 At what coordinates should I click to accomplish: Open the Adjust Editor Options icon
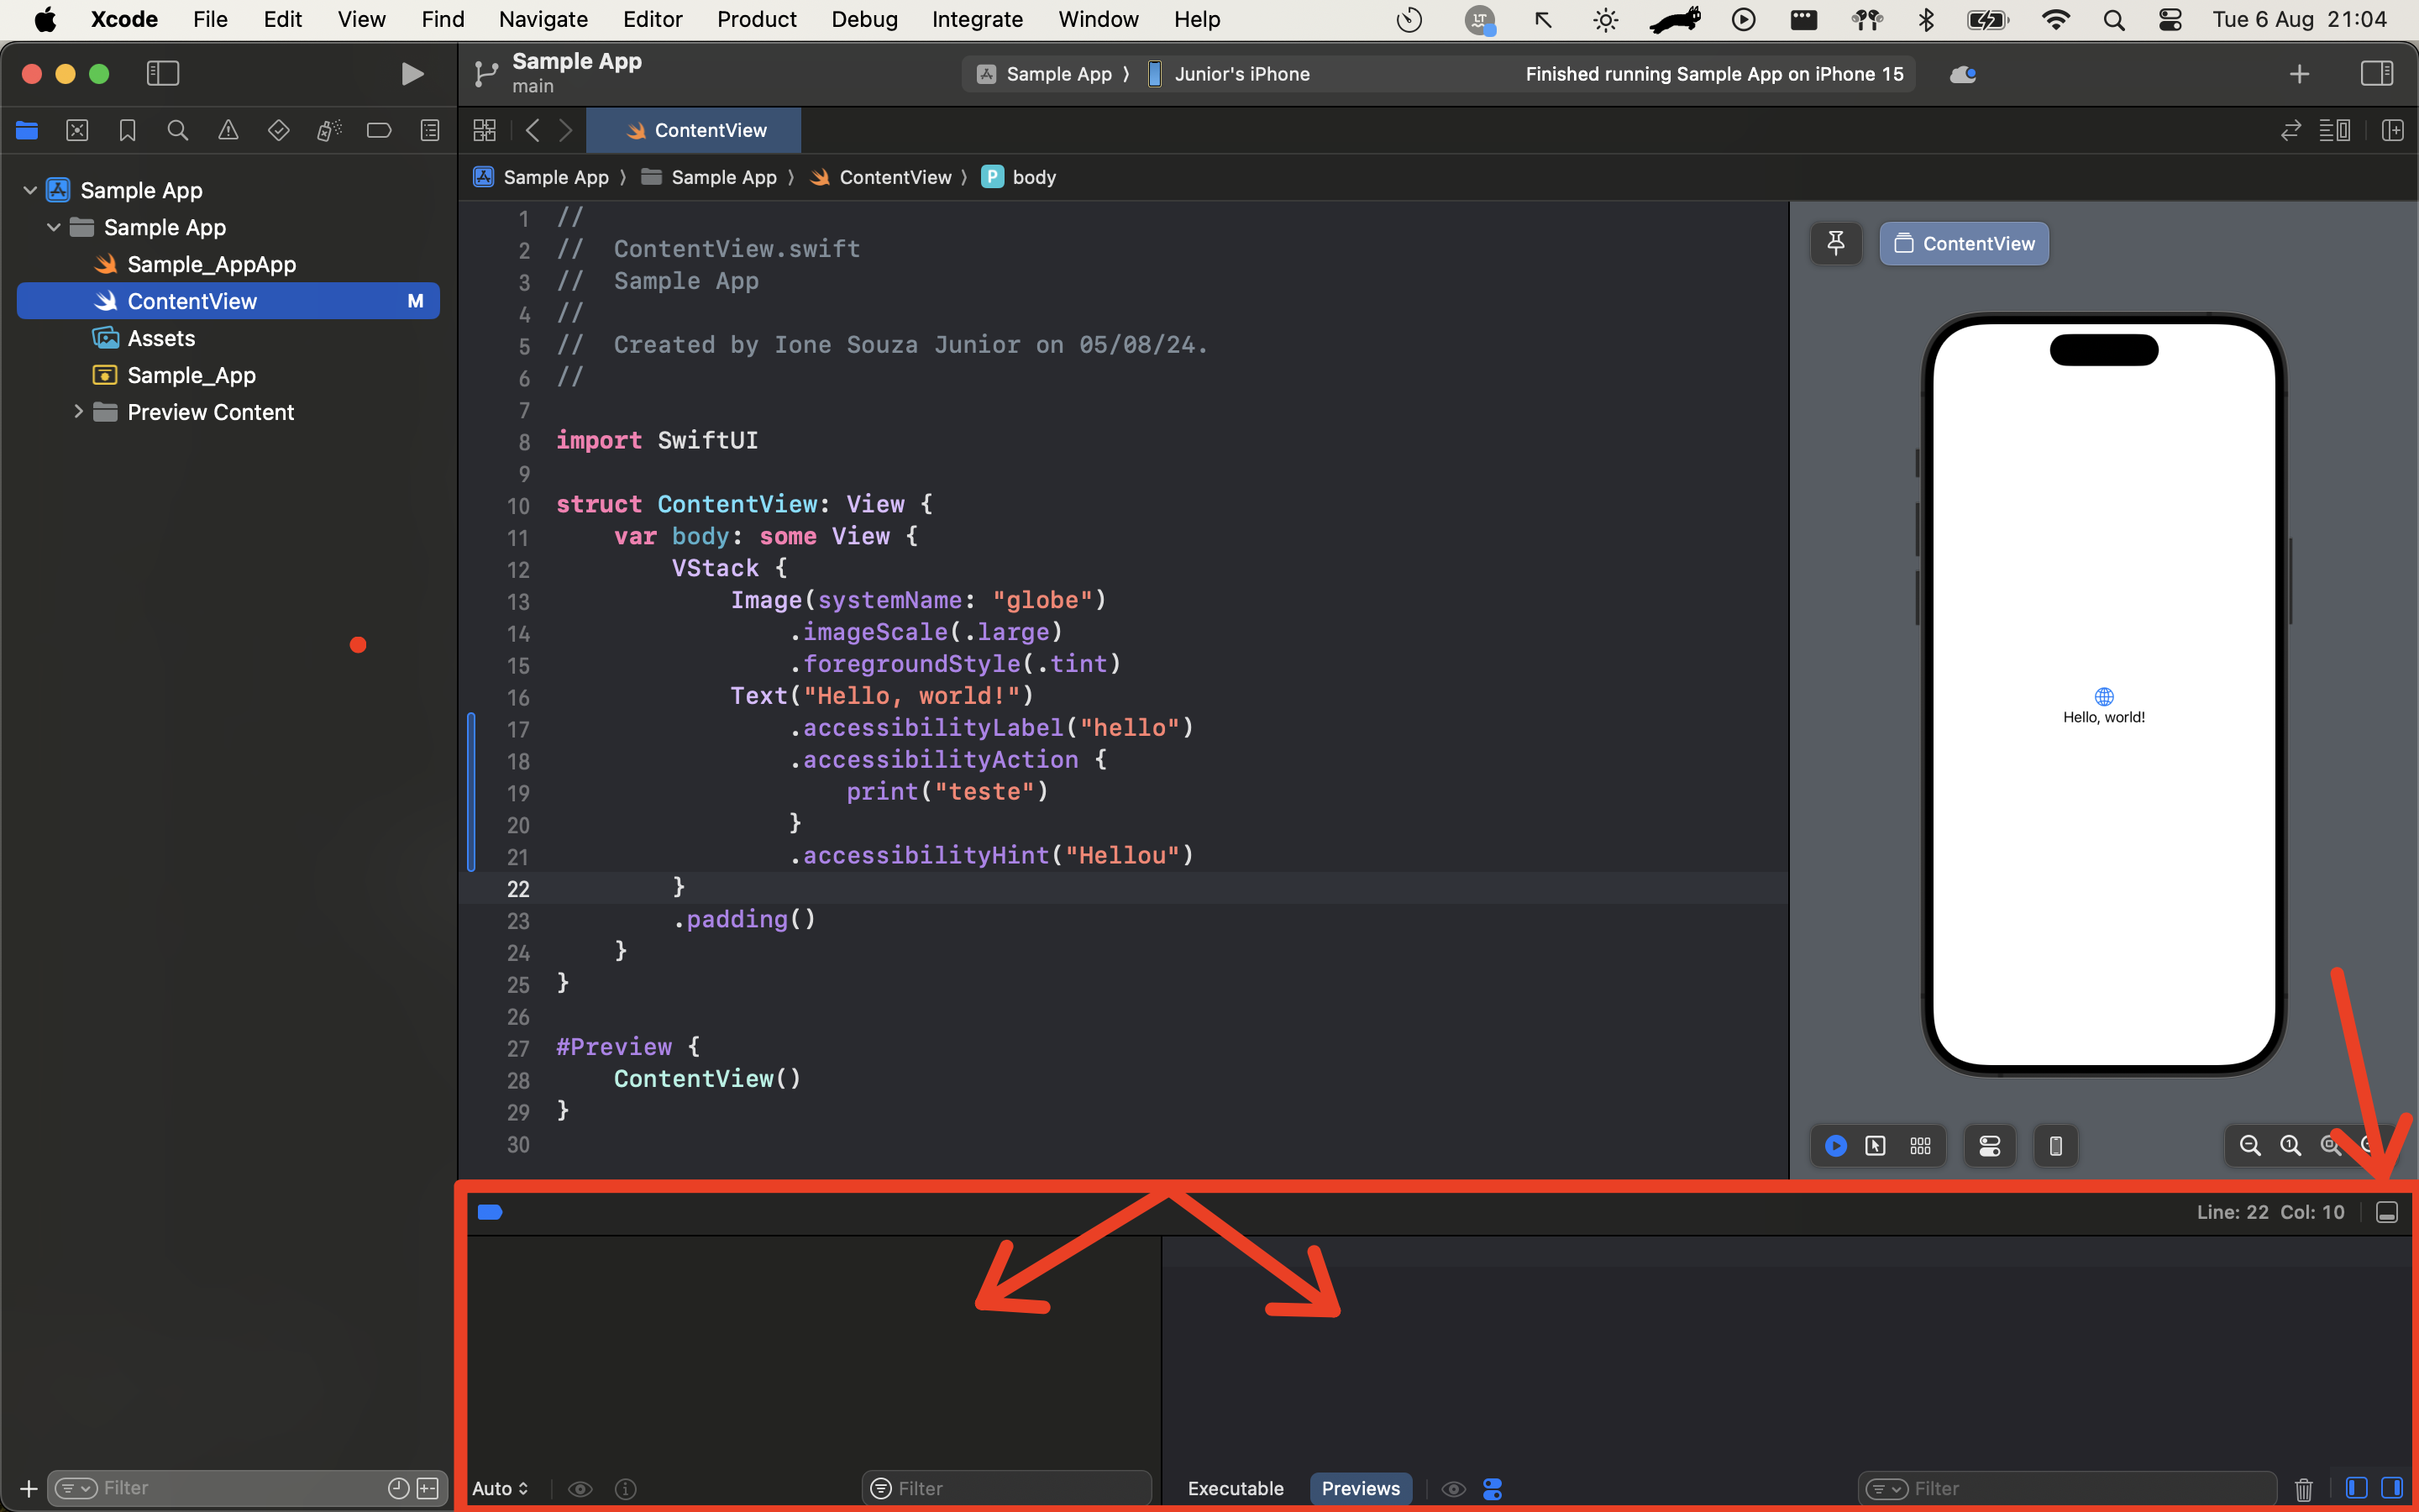[x=2335, y=130]
